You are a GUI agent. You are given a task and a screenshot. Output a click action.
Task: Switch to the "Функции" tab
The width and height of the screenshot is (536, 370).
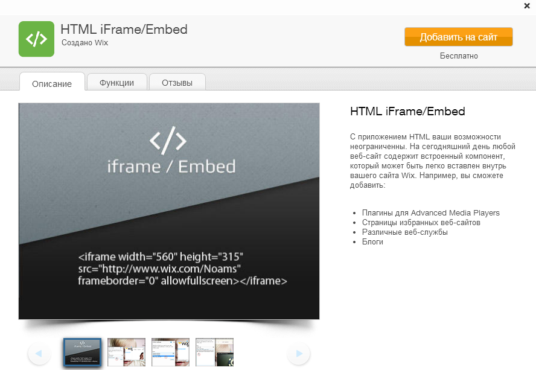tap(117, 83)
